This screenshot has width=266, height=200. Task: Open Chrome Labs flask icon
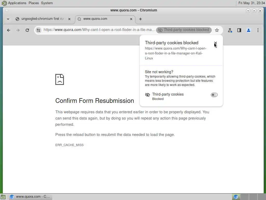230,30
